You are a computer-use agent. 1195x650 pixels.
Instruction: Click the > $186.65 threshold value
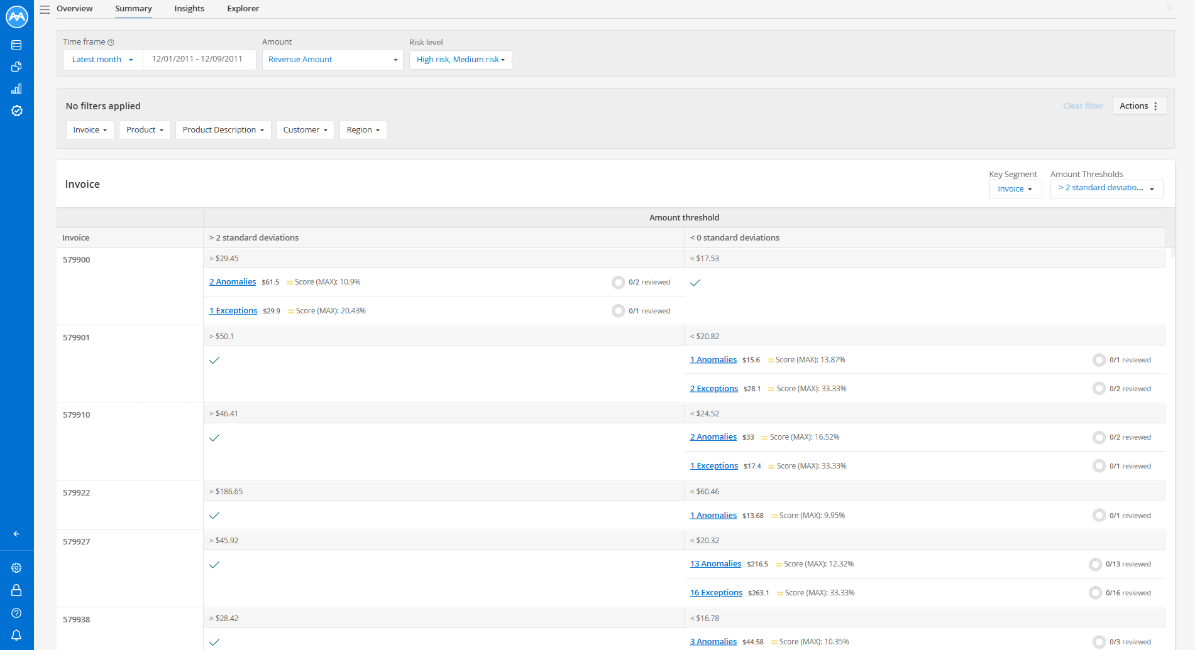tap(226, 492)
